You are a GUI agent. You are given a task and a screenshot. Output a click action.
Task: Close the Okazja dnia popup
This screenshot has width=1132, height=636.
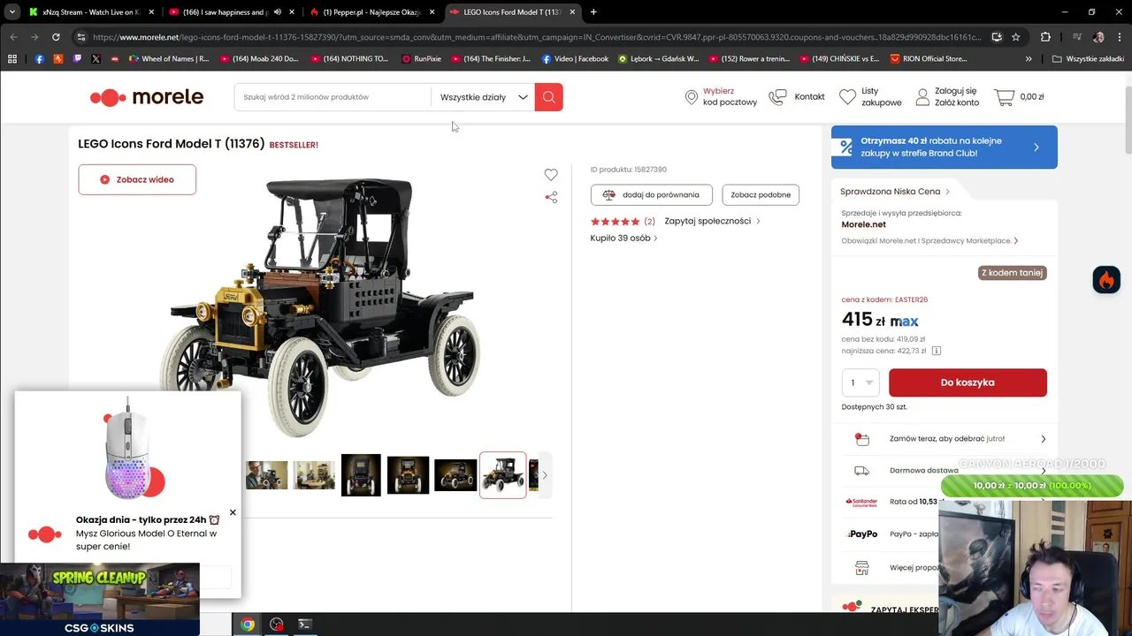click(x=233, y=512)
